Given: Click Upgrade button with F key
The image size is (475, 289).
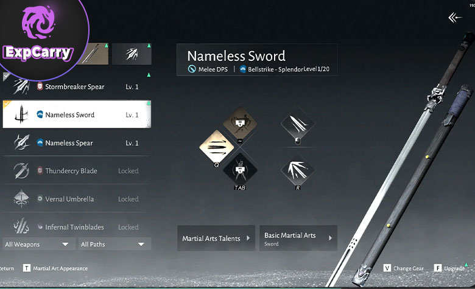Looking at the screenshot, I should click(x=449, y=268).
